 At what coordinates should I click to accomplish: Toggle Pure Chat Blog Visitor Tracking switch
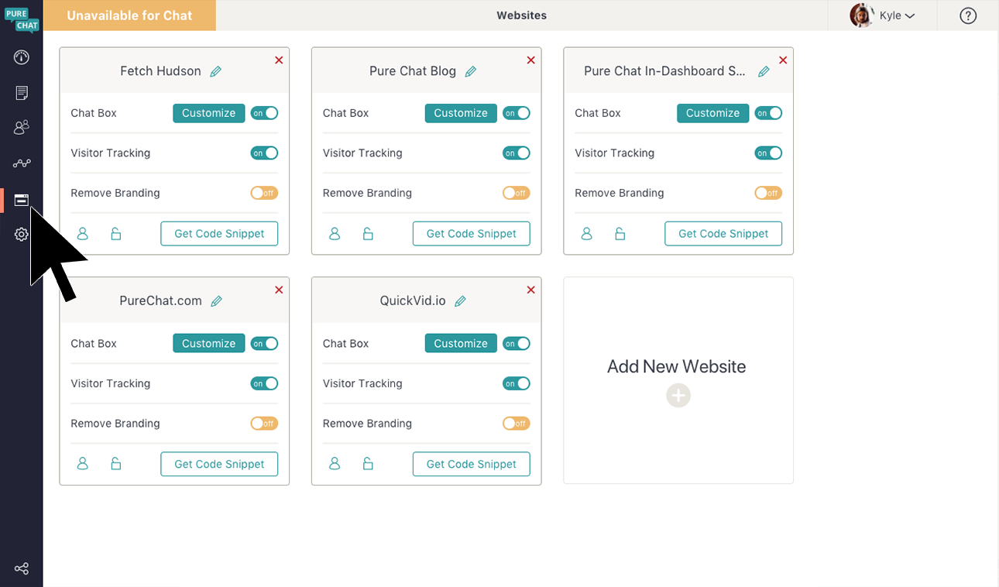(x=517, y=153)
